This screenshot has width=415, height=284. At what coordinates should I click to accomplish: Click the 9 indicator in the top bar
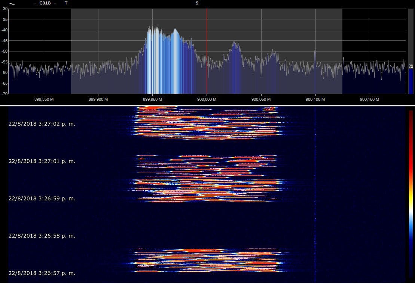197,3
